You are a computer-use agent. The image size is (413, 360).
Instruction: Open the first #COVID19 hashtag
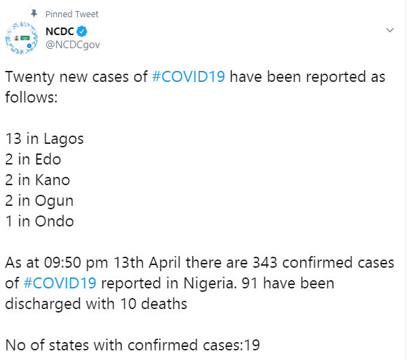[x=188, y=77]
